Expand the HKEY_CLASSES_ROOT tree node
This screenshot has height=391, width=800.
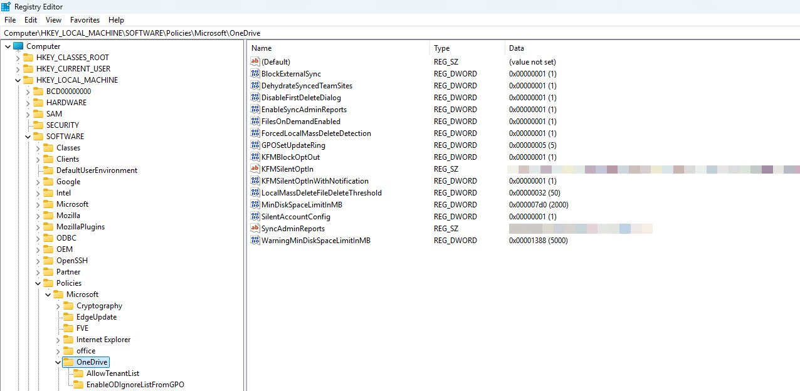click(x=18, y=58)
